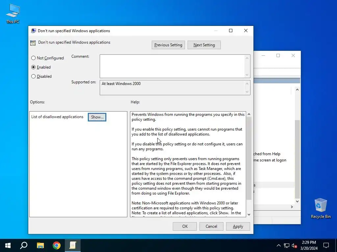
Task: Open taskbar Search
Action: [24, 245]
